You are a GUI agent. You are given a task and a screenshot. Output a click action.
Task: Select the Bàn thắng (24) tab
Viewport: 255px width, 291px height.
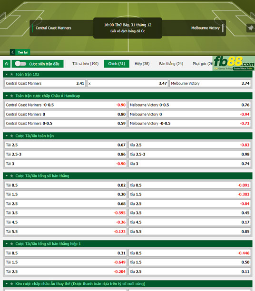click(171, 64)
